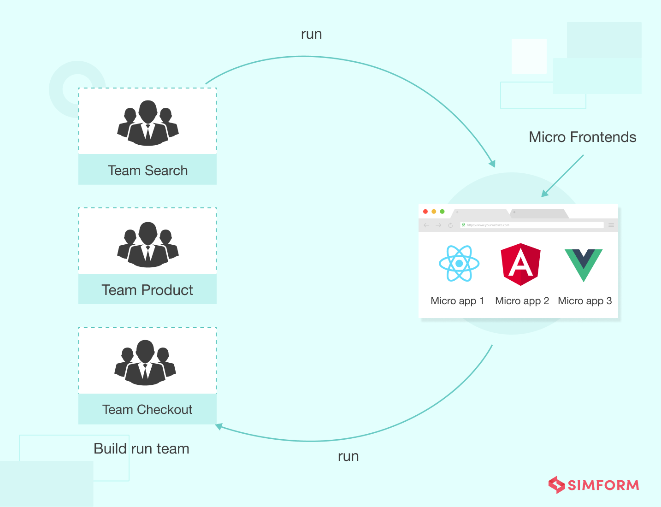Switch to the second browser tab

(539, 213)
